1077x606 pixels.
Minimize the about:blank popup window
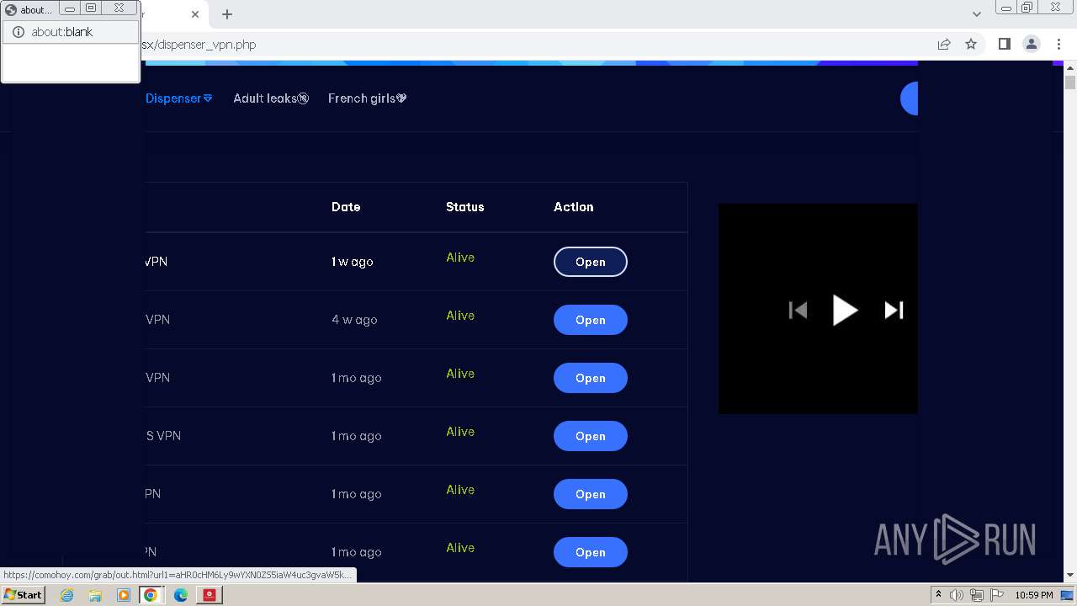click(x=70, y=8)
